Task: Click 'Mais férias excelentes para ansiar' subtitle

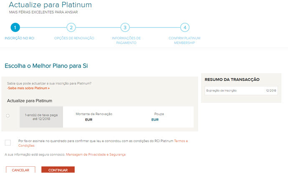Action: pos(43,12)
